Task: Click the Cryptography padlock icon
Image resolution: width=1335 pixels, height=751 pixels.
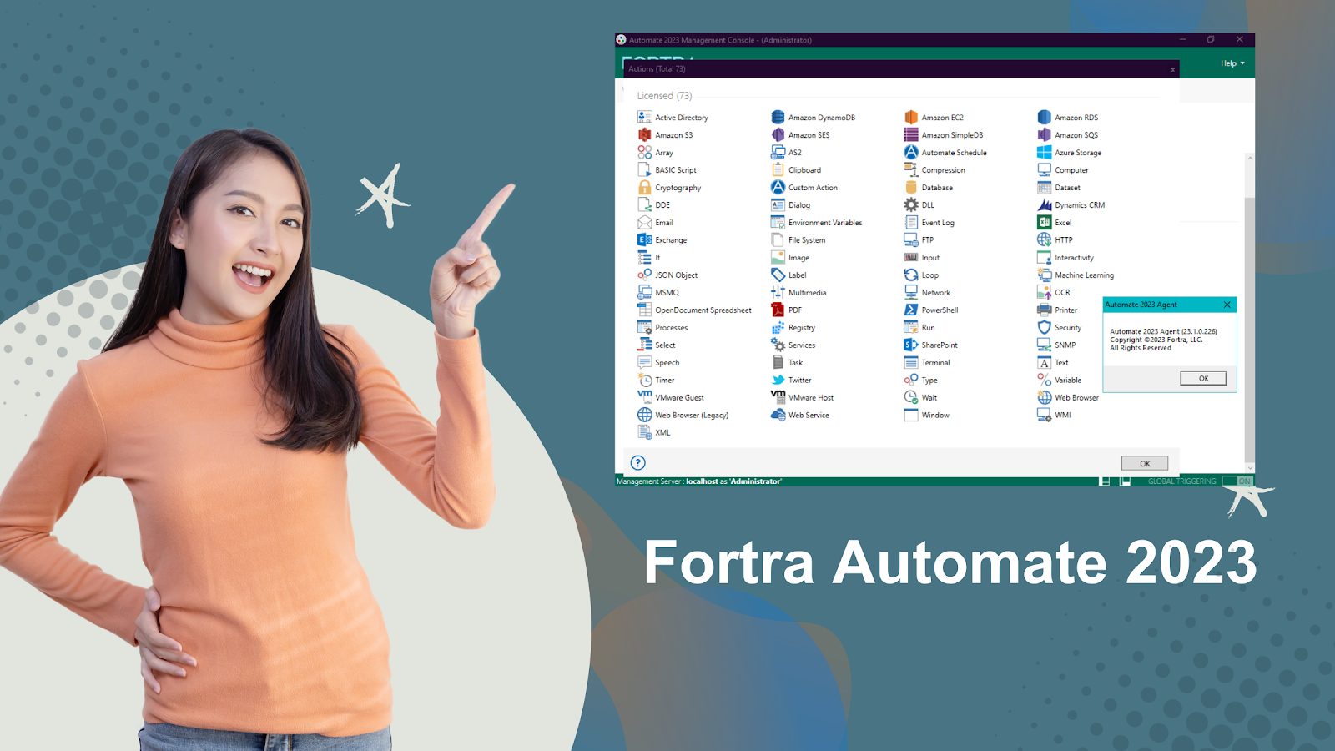Action: [644, 188]
